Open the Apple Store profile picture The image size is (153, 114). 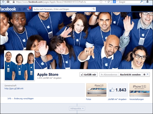click(19, 66)
